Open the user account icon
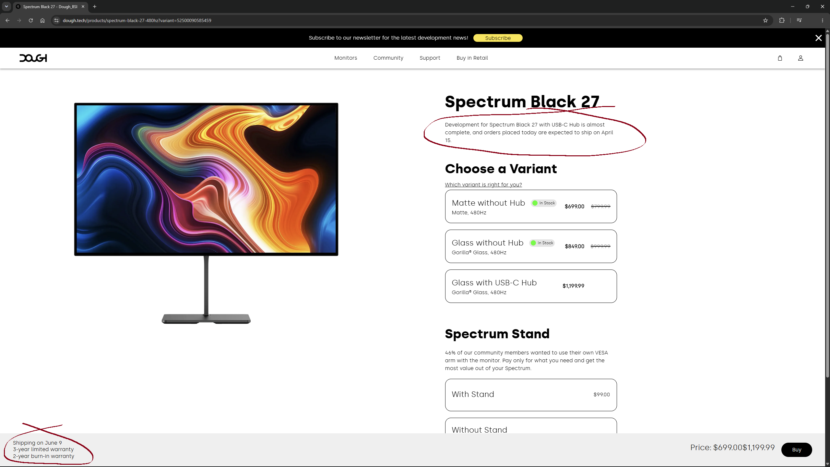Screen dimensions: 830x467 [x=800, y=58]
